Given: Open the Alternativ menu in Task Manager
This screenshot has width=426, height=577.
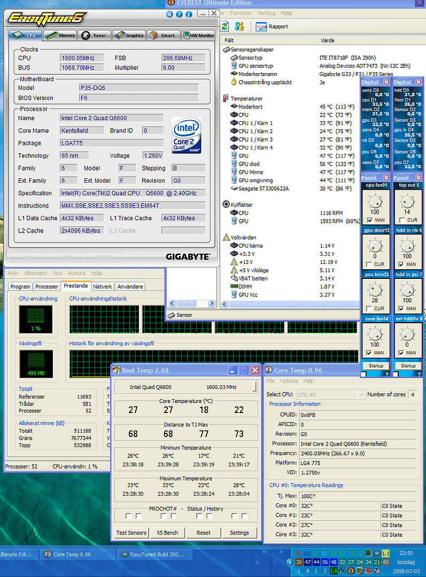Looking at the screenshot, I should click(x=36, y=273).
